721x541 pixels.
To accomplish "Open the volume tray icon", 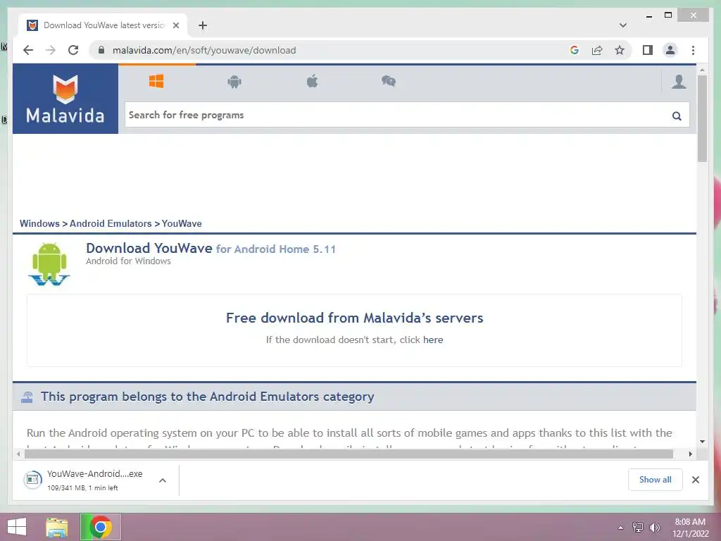I will [x=655, y=528].
